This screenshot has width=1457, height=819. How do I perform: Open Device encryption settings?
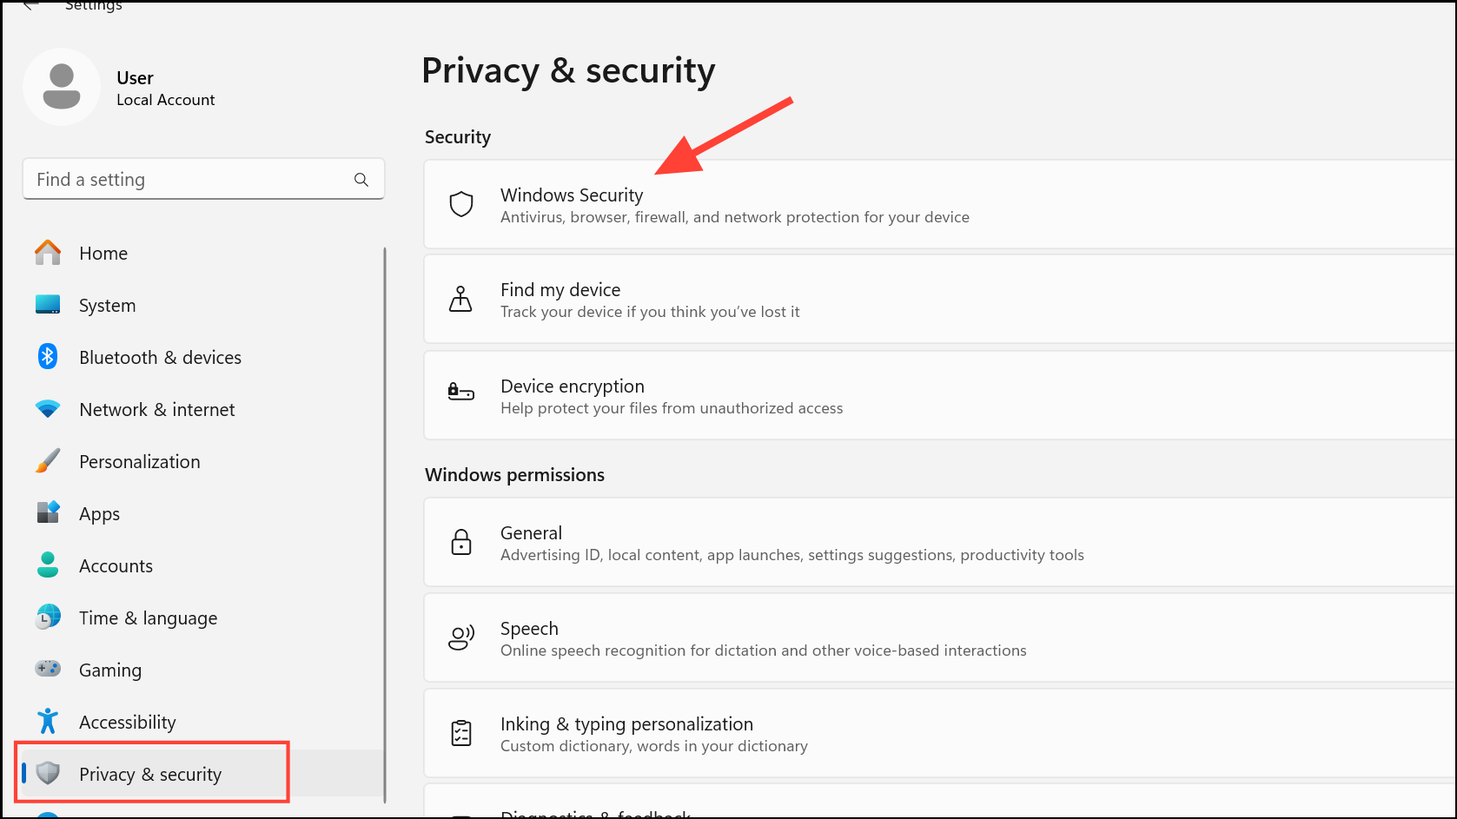coord(940,395)
